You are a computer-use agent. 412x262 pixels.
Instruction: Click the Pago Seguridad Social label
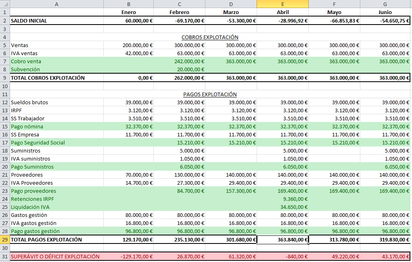point(38,143)
